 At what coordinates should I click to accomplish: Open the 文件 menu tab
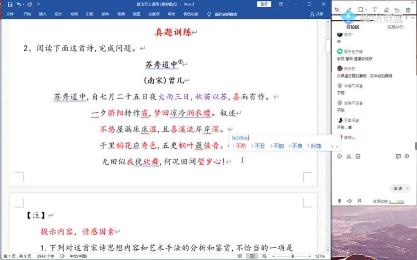tap(10, 14)
